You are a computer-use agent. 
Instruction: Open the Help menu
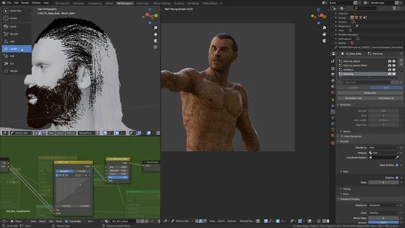[x=46, y=3]
